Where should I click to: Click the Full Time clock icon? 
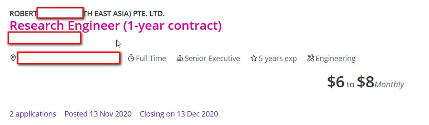131,59
